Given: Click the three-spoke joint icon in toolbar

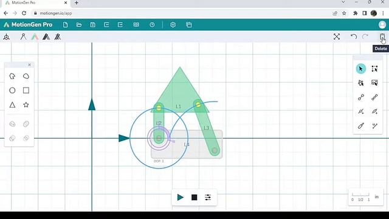Looking at the screenshot, I should tap(7, 37).
